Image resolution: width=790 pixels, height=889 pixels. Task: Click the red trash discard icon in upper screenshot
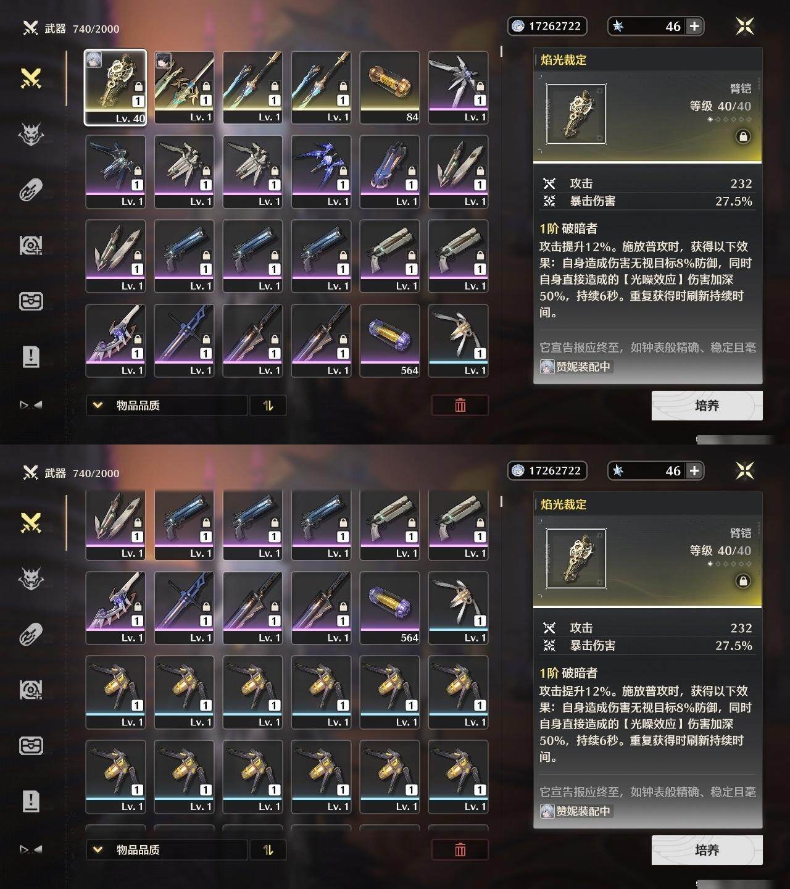(x=460, y=406)
